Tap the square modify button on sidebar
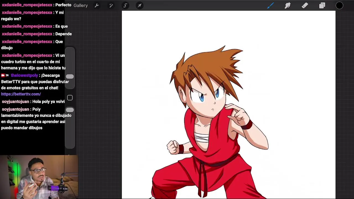This screenshot has height=199, width=354. (x=70, y=98)
